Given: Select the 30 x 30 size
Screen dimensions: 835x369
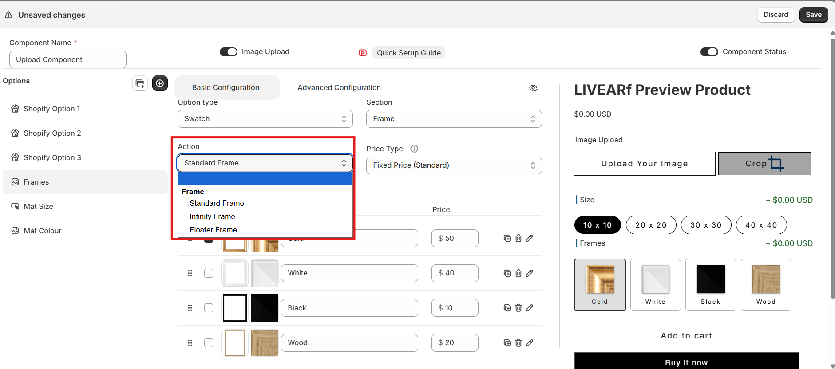Looking at the screenshot, I should pyautogui.click(x=706, y=225).
